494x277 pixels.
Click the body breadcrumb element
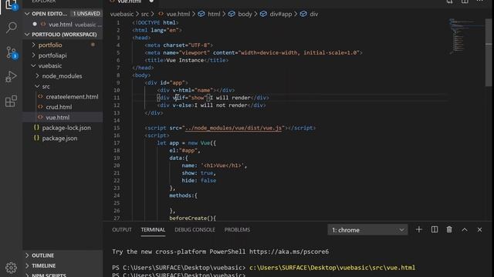click(x=245, y=14)
